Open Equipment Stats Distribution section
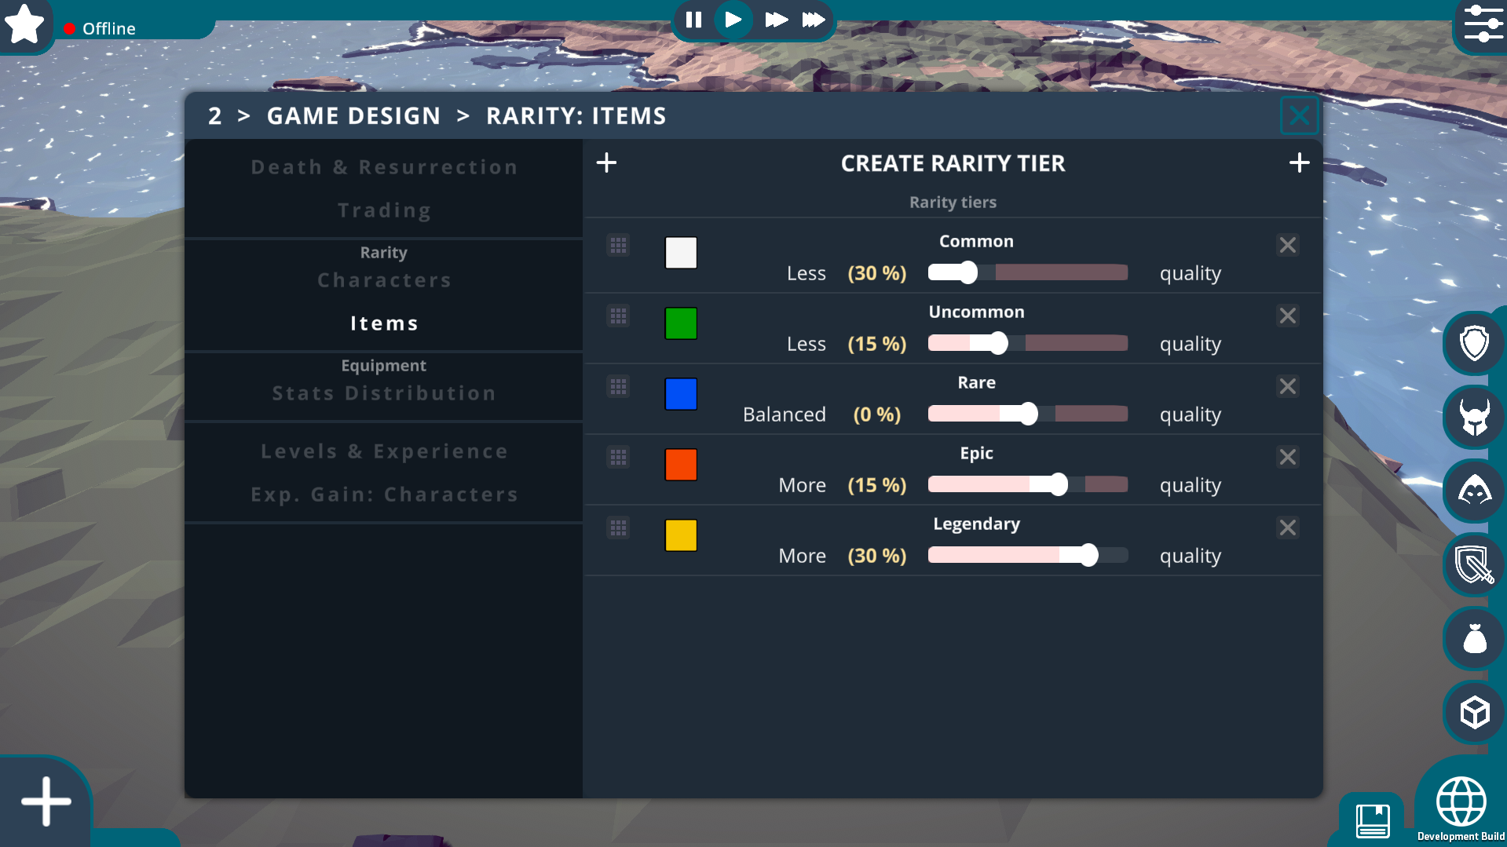The image size is (1507, 847). tap(384, 393)
